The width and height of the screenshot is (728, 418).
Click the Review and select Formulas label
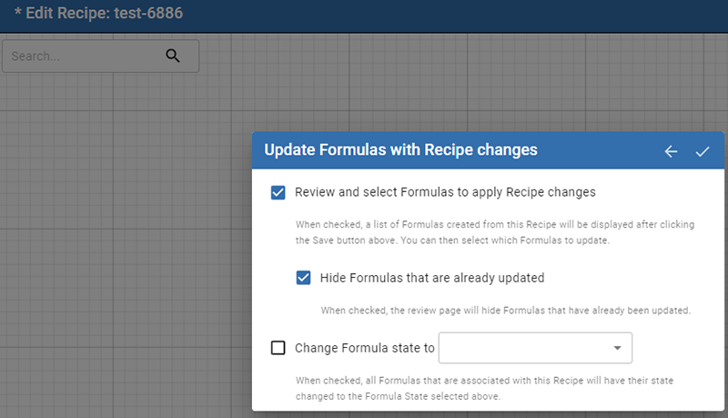point(445,193)
